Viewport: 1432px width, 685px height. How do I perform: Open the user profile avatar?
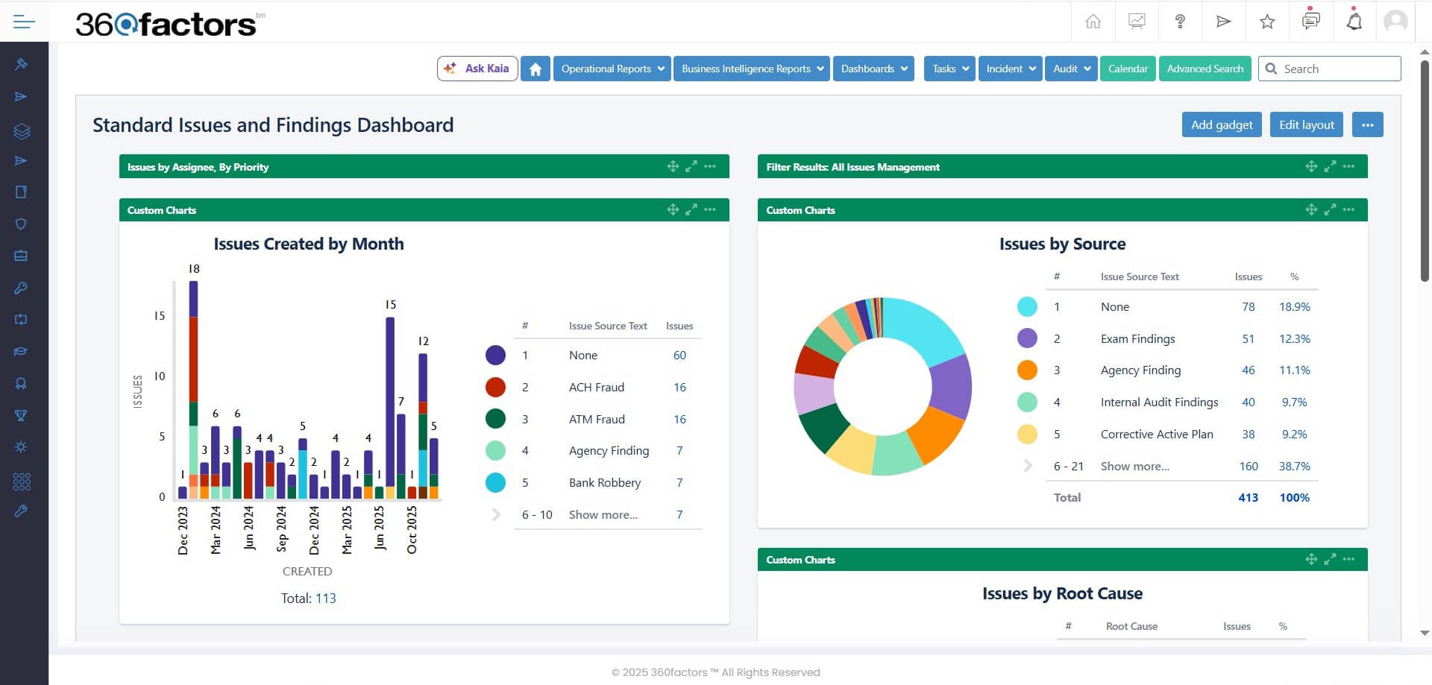click(x=1395, y=21)
